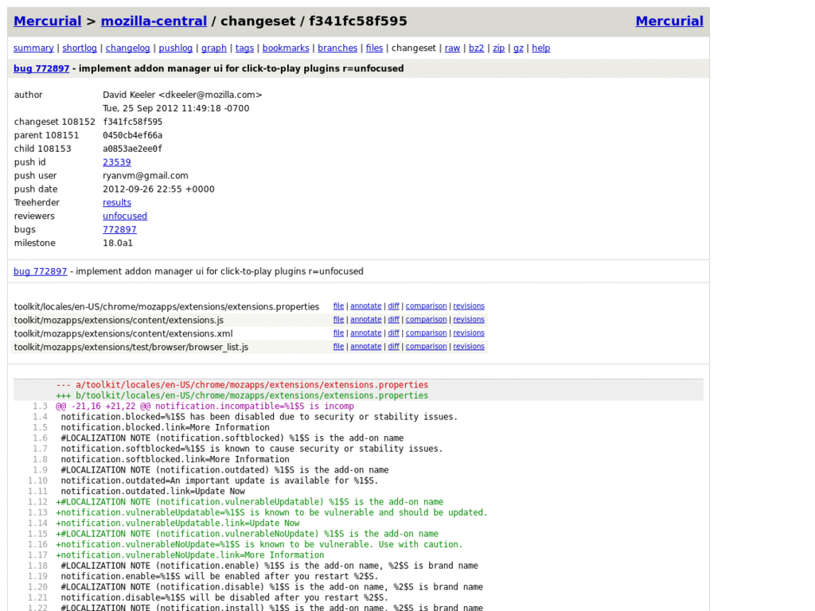Download the zip archive
The image size is (815, 611).
click(x=498, y=49)
